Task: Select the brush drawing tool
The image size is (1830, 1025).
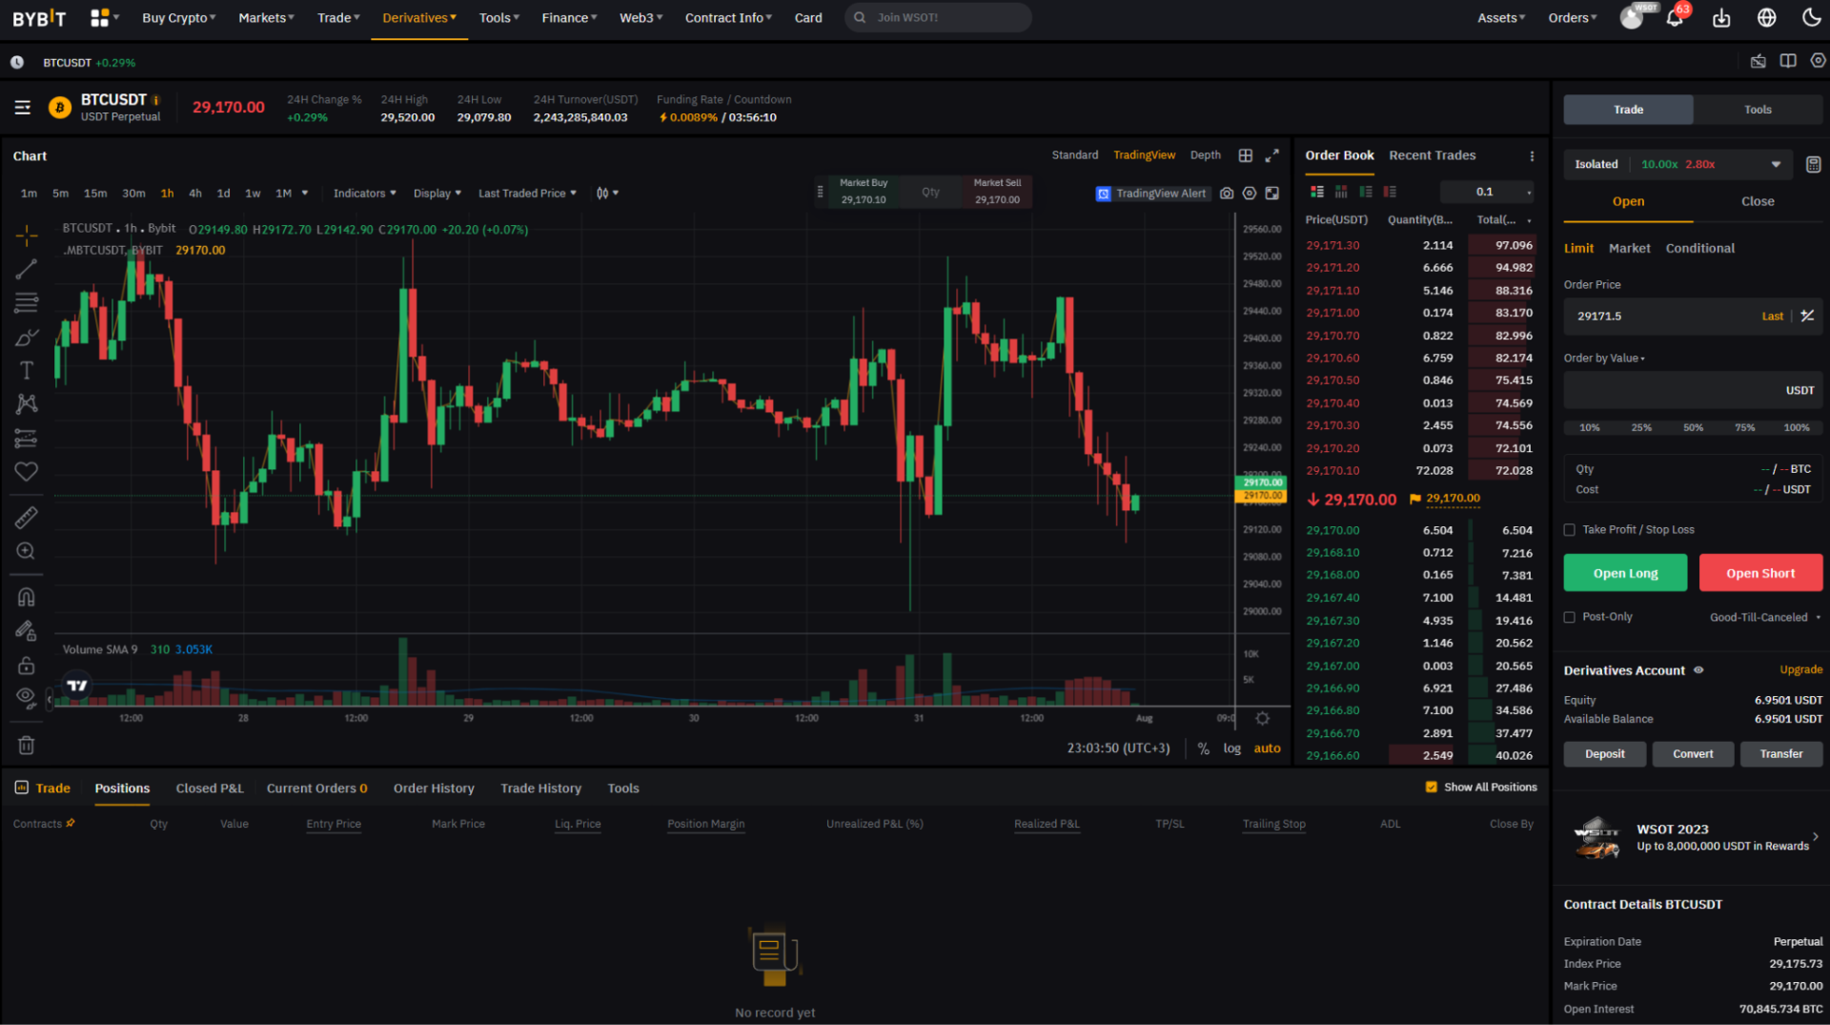Action: (x=27, y=338)
